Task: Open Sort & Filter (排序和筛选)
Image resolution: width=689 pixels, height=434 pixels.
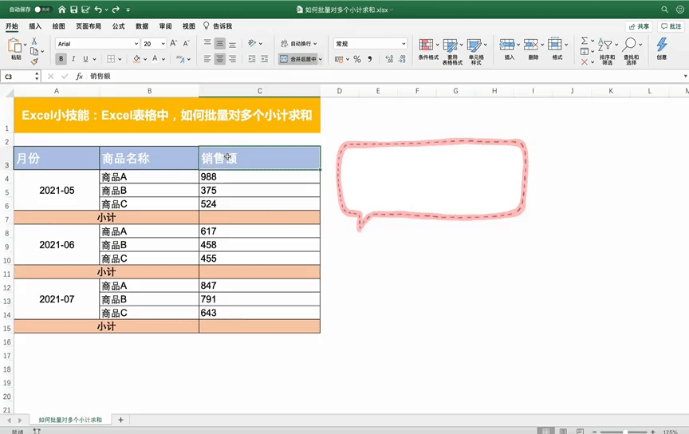Action: point(607,51)
